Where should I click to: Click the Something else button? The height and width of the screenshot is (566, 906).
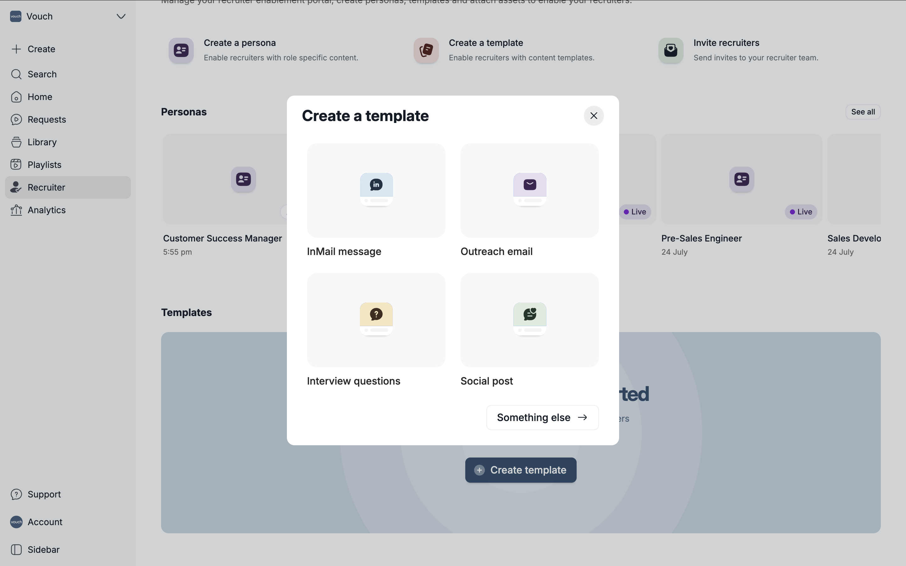pos(542,417)
